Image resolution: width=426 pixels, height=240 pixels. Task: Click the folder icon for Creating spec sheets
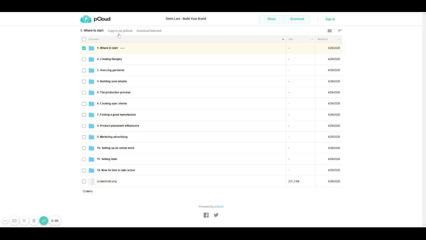[x=91, y=104]
